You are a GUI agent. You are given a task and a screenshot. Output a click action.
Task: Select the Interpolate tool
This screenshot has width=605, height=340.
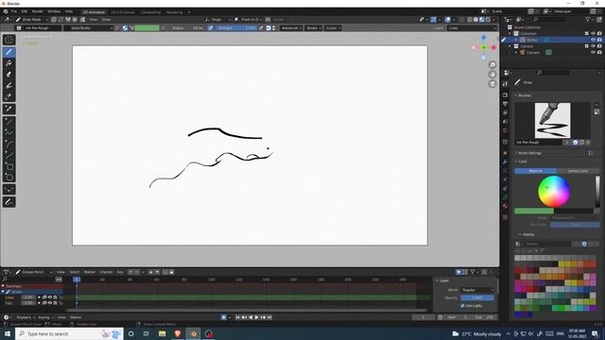(9, 189)
